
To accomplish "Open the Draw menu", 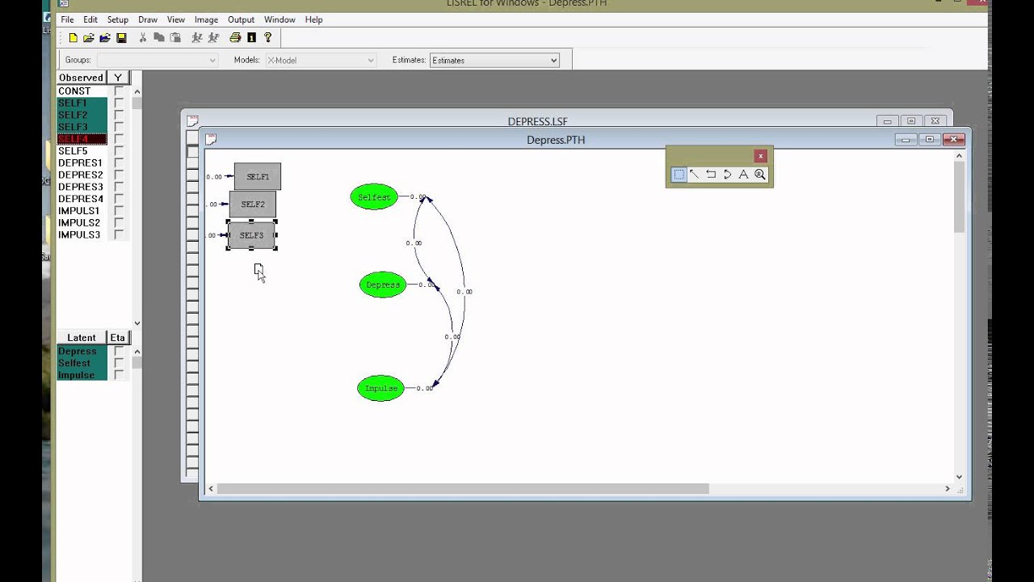I will tap(148, 19).
